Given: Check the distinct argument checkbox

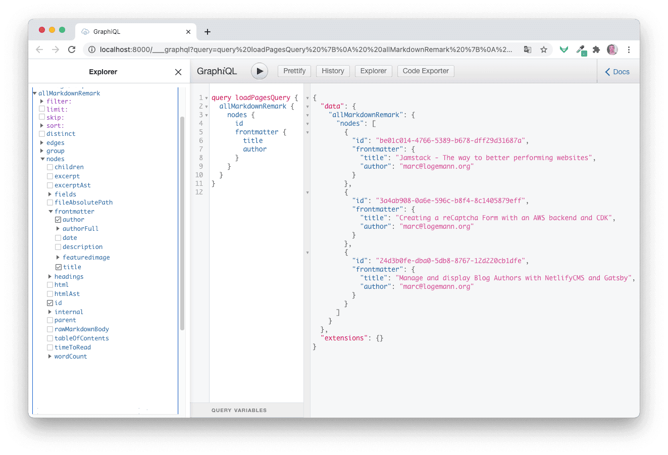Looking at the screenshot, I should [42, 134].
